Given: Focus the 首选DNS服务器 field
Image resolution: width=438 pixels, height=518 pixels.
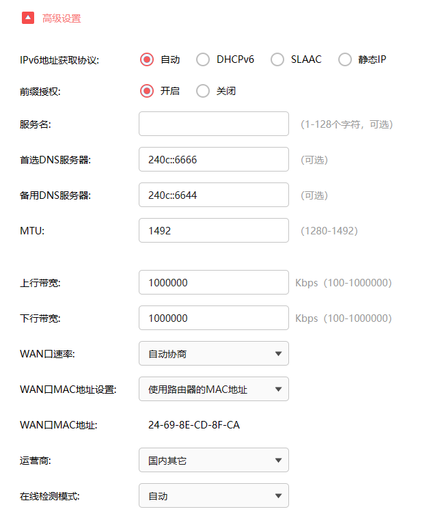Looking at the screenshot, I should tap(213, 159).
